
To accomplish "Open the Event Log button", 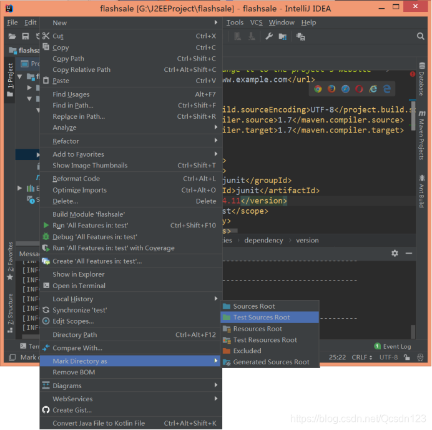I will point(393,346).
